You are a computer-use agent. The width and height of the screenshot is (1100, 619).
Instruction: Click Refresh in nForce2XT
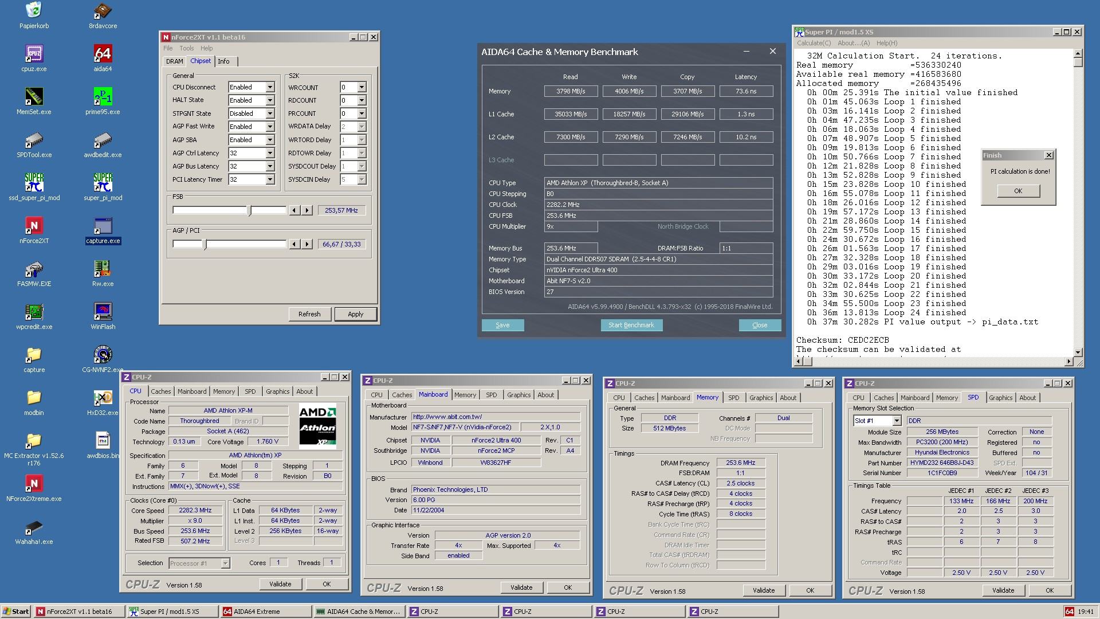[x=309, y=314]
